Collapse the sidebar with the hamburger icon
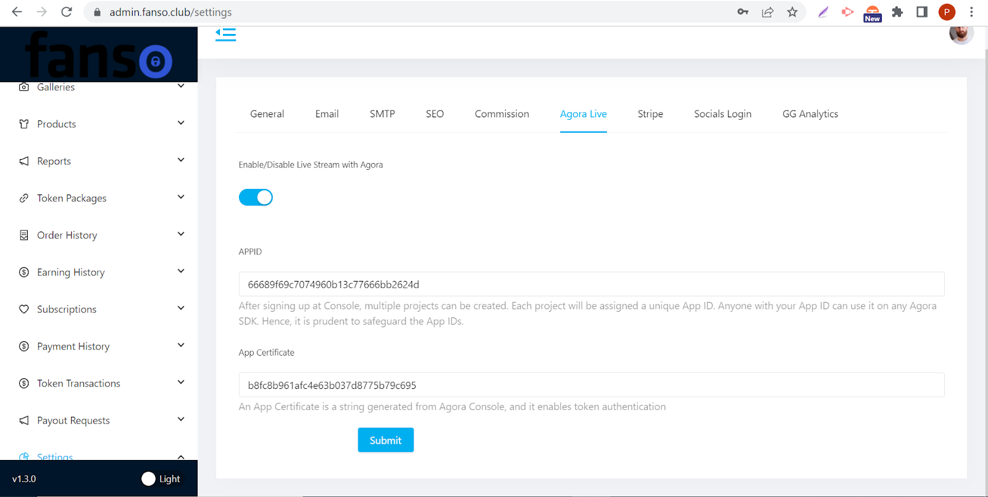 225,35
